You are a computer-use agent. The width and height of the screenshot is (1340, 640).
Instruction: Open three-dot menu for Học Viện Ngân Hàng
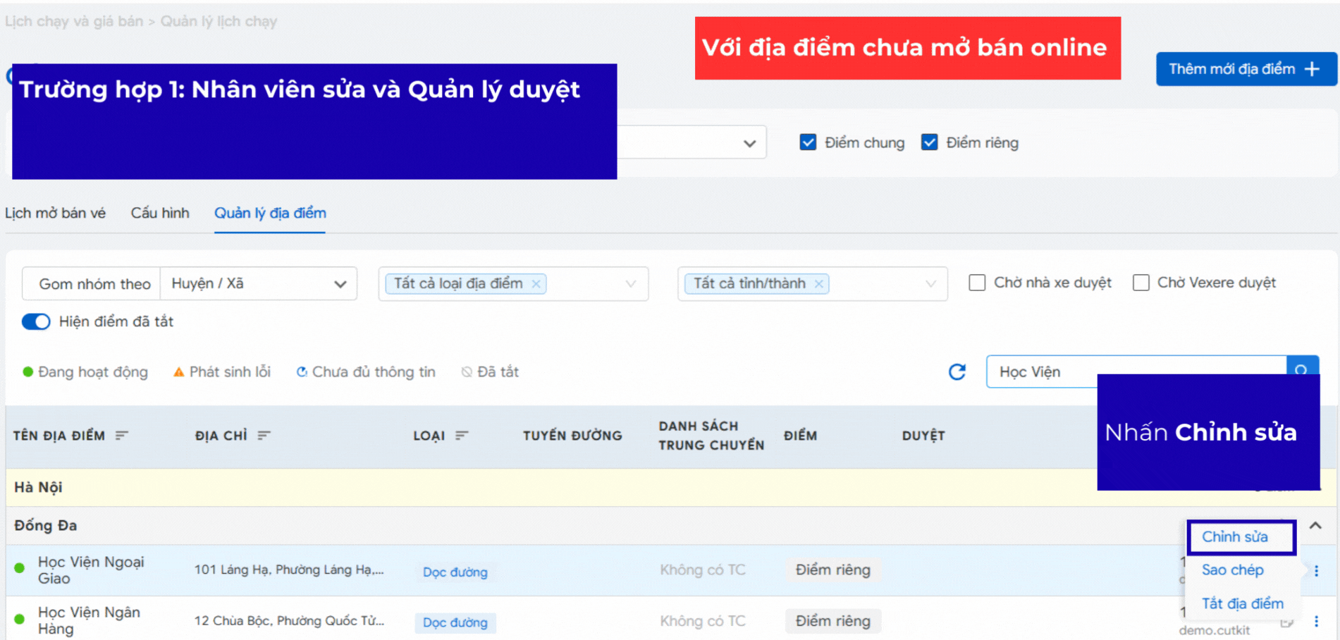1316,621
